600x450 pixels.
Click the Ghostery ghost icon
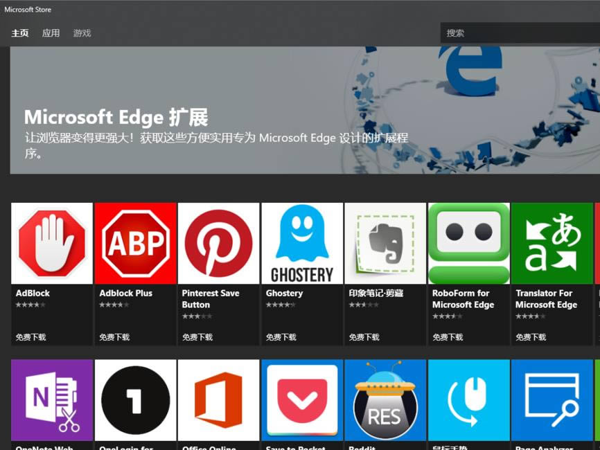click(301, 242)
